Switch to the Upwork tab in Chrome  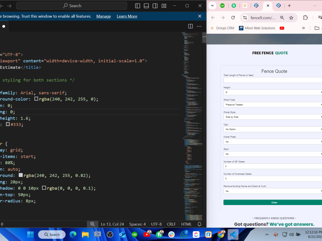tap(222, 6)
